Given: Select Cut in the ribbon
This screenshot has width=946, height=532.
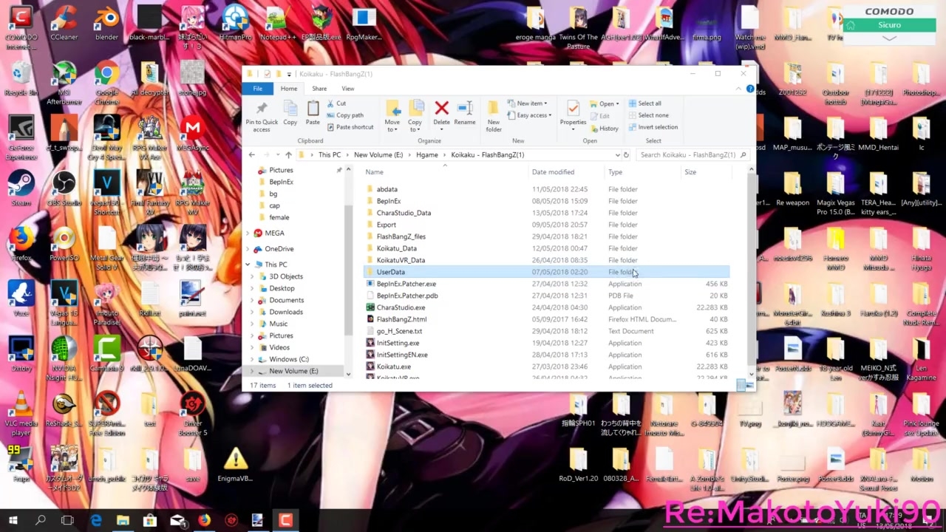Looking at the screenshot, I should coord(336,103).
